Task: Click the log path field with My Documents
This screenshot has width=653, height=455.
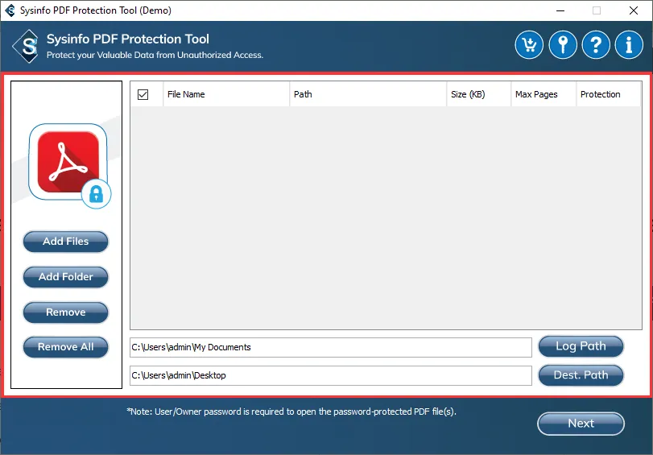Action: pyautogui.click(x=331, y=348)
